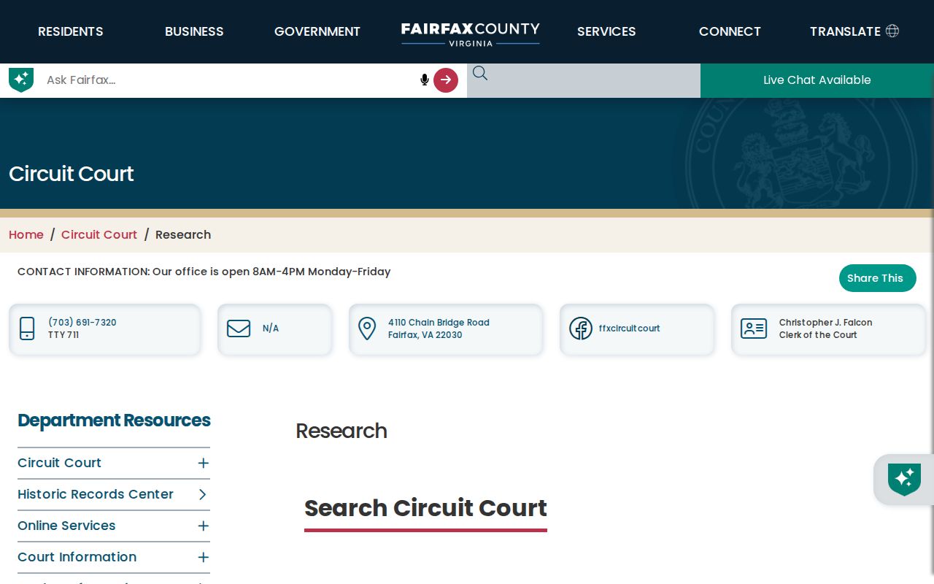Follow the Home breadcrumb link
This screenshot has width=934, height=584.
click(26, 234)
